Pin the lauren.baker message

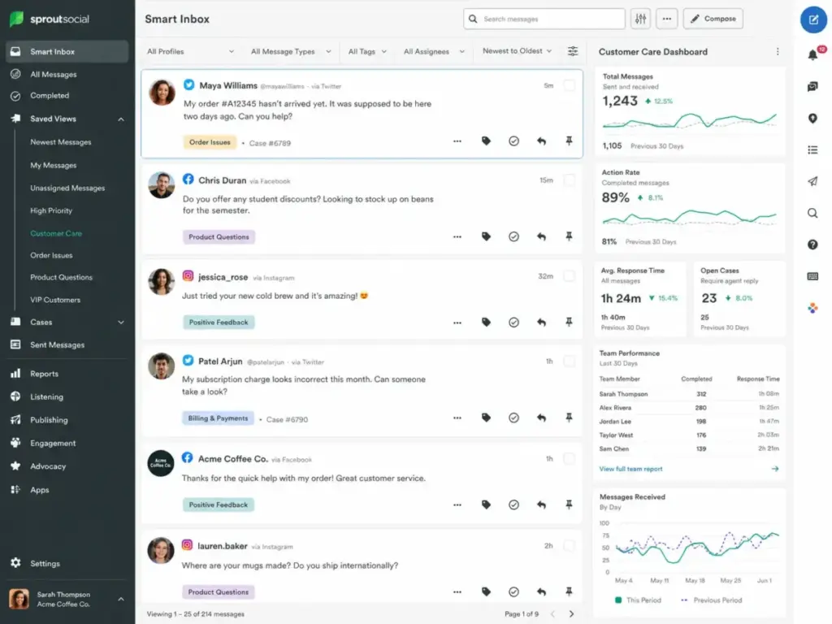pos(569,591)
